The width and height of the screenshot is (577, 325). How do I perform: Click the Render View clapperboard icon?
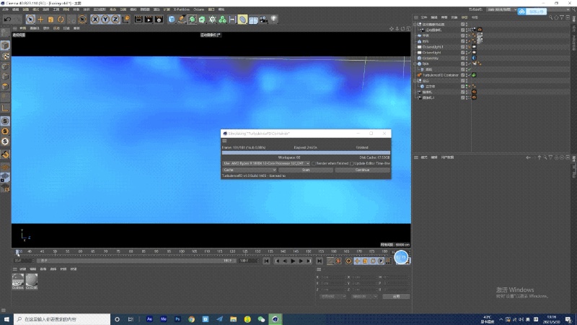pos(138,19)
